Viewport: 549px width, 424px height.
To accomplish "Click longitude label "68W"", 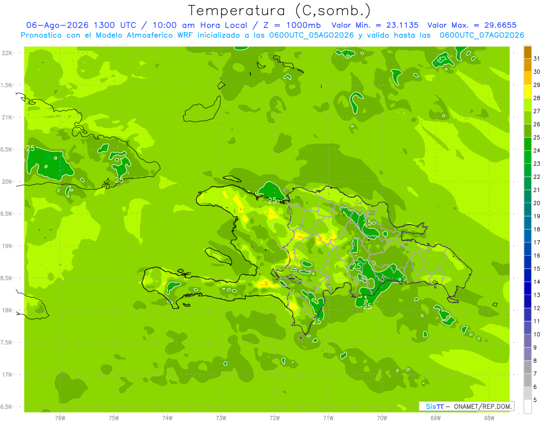I will [x=489, y=418].
